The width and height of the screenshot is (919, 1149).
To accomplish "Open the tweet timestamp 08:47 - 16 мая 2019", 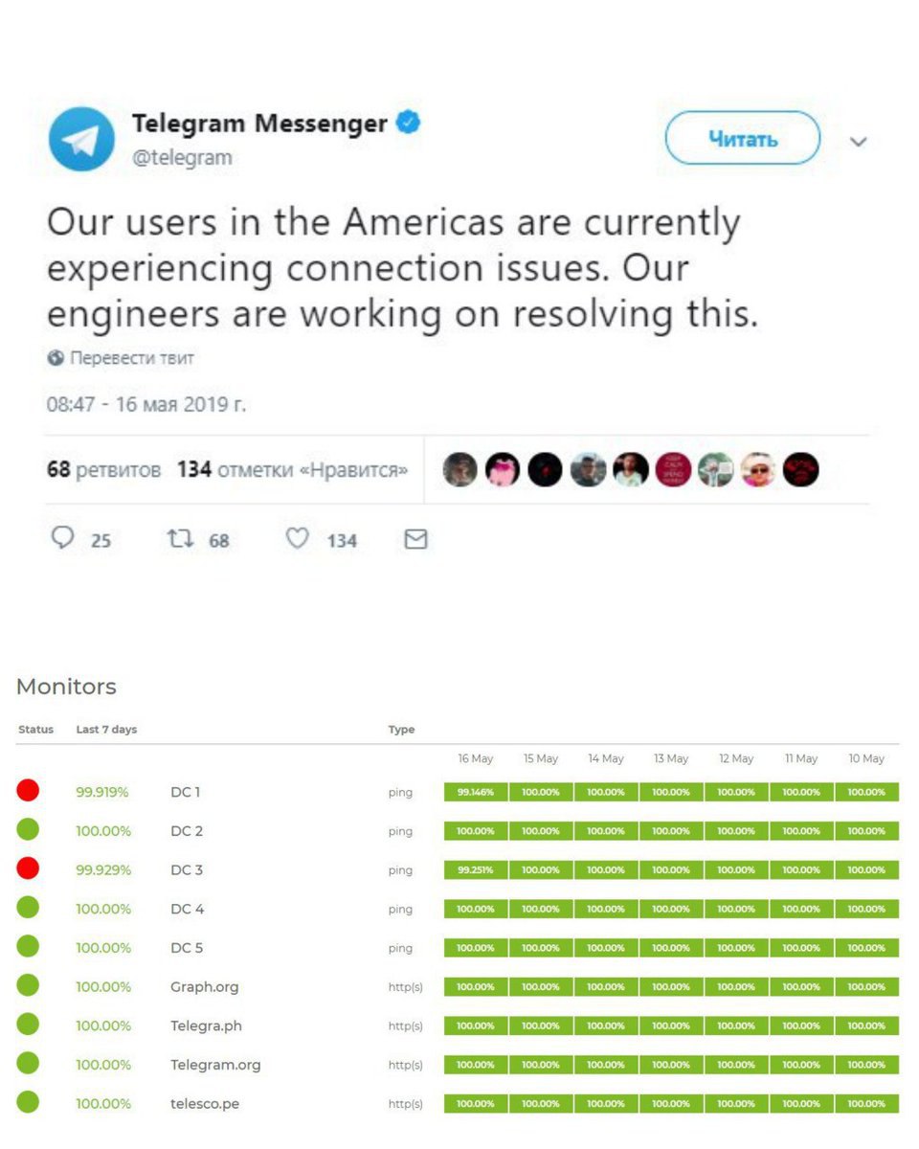I will tap(146, 404).
